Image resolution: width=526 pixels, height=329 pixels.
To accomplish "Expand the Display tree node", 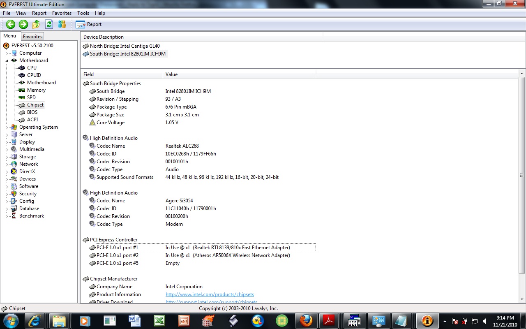I will pos(7,142).
